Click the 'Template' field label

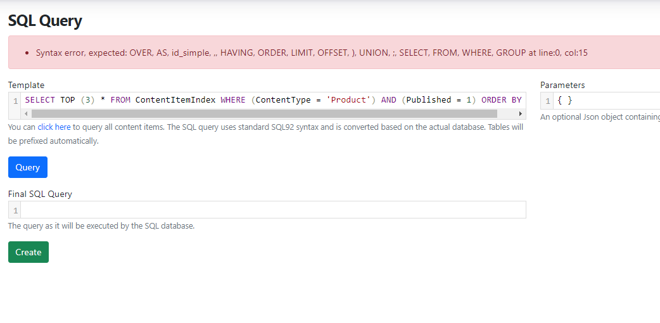[x=26, y=85]
